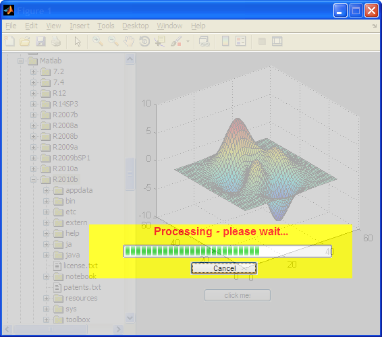382x337 pixels.
Task: Click the tree horizontal scrollbar left arrow
Action: (x=7, y=329)
